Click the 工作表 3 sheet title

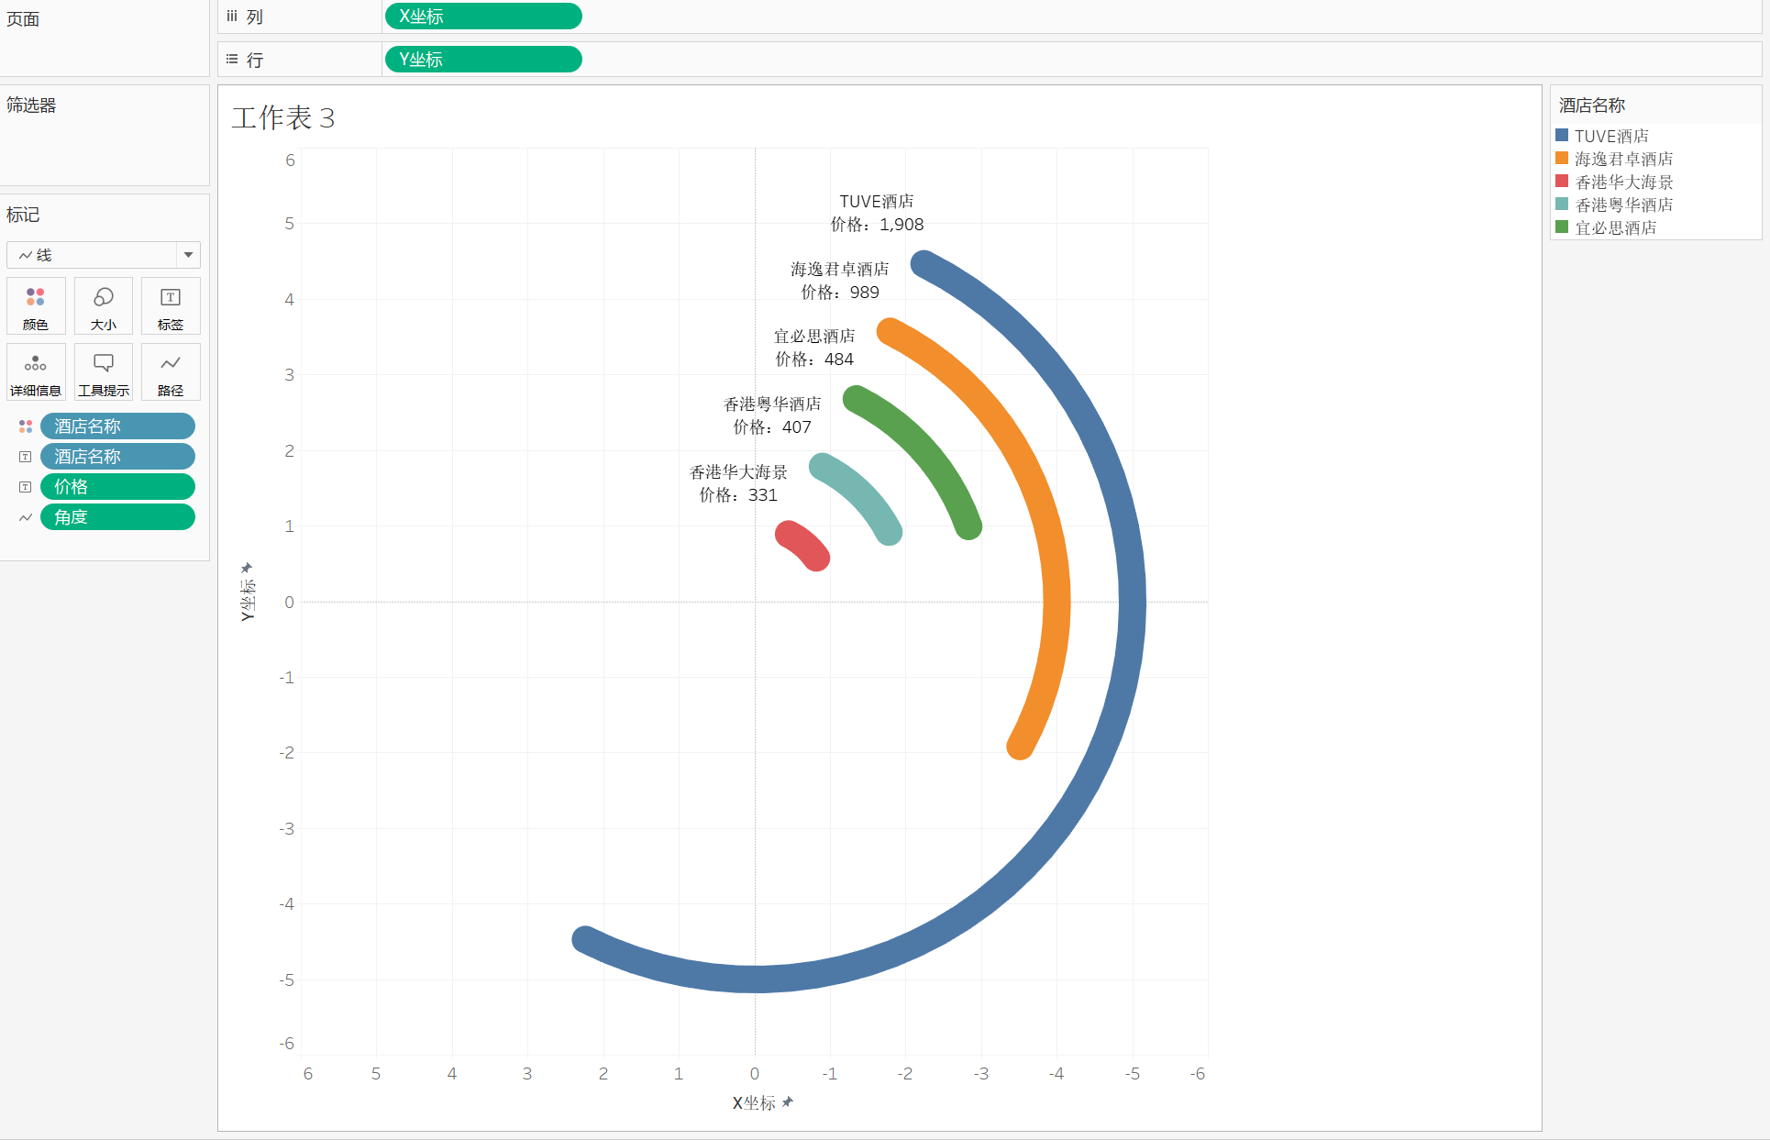tap(283, 117)
